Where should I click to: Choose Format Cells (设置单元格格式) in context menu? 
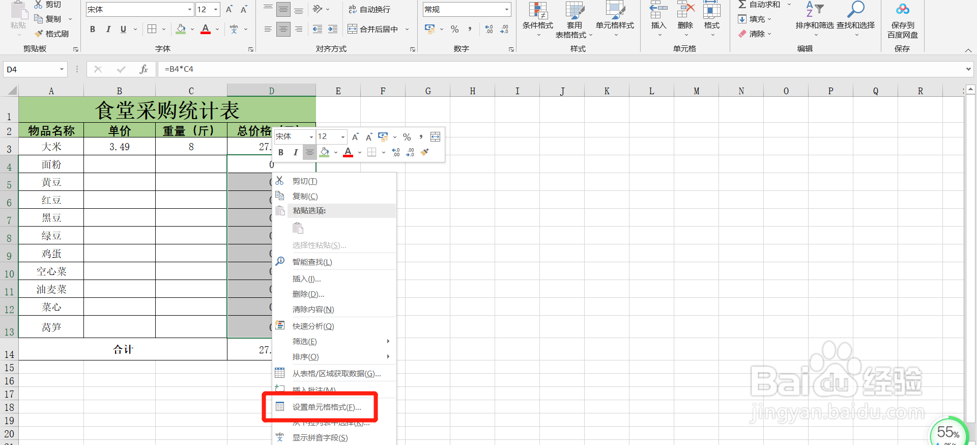click(x=327, y=407)
